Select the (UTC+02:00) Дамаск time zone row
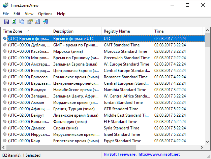This screenshot has width=211, height=159. (103, 128)
